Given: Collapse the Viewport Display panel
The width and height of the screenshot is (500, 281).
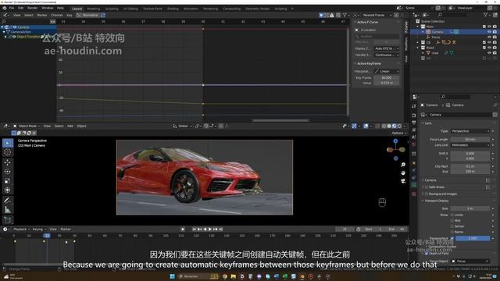Looking at the screenshot, I should [x=436, y=201].
